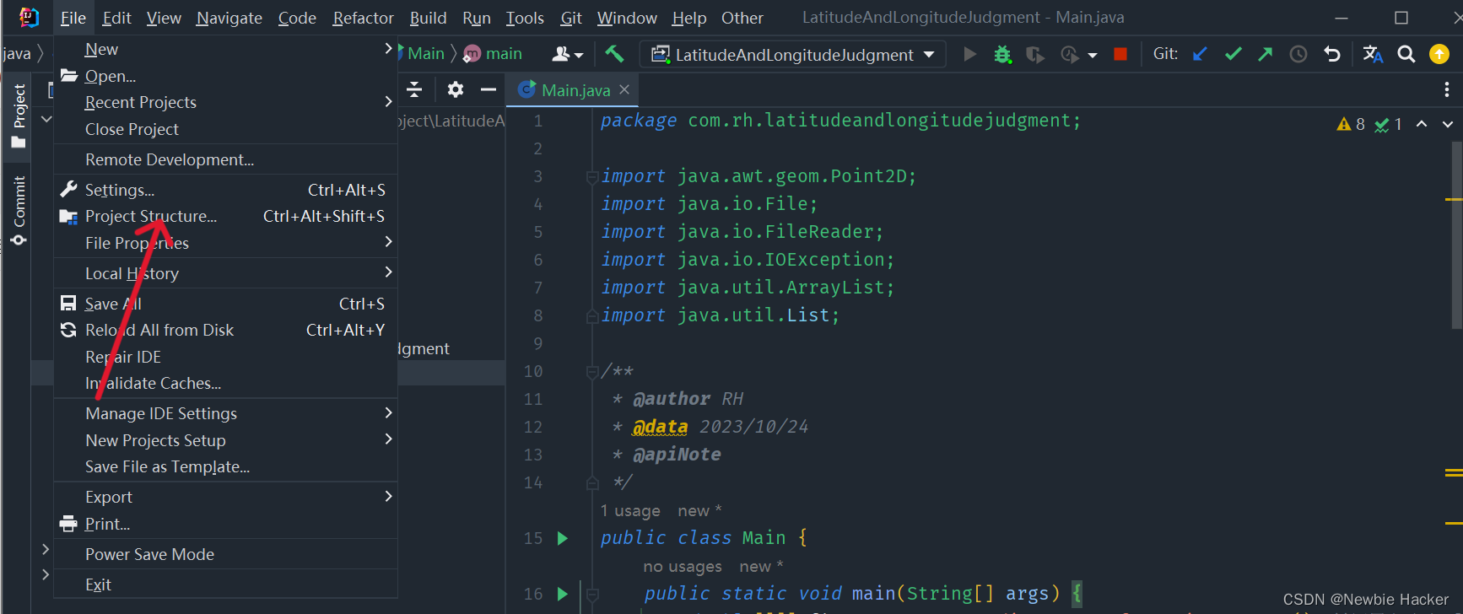
Task: Open Project Structure from File menu
Action: [x=225, y=216]
